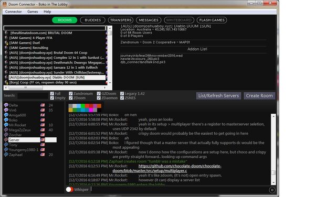Click the chat message input box
Image resolution: width=336 pixels, height=197 pixels.
tap(179, 189)
